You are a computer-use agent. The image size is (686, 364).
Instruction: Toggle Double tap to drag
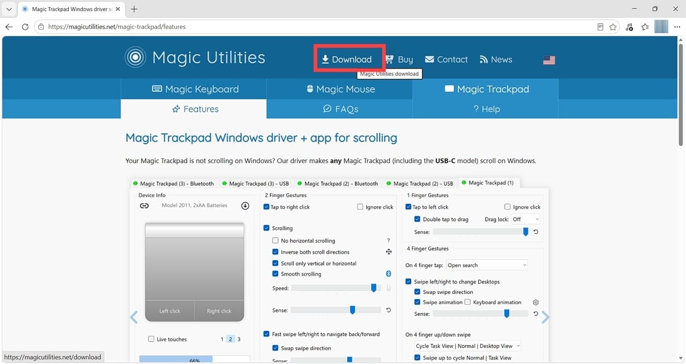(417, 219)
